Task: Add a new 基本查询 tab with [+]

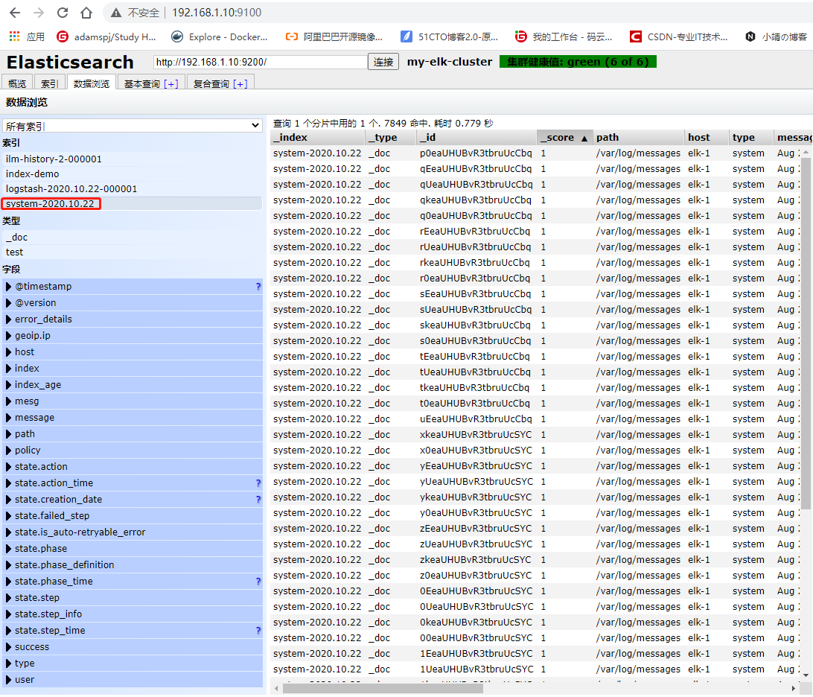Action: click(171, 84)
